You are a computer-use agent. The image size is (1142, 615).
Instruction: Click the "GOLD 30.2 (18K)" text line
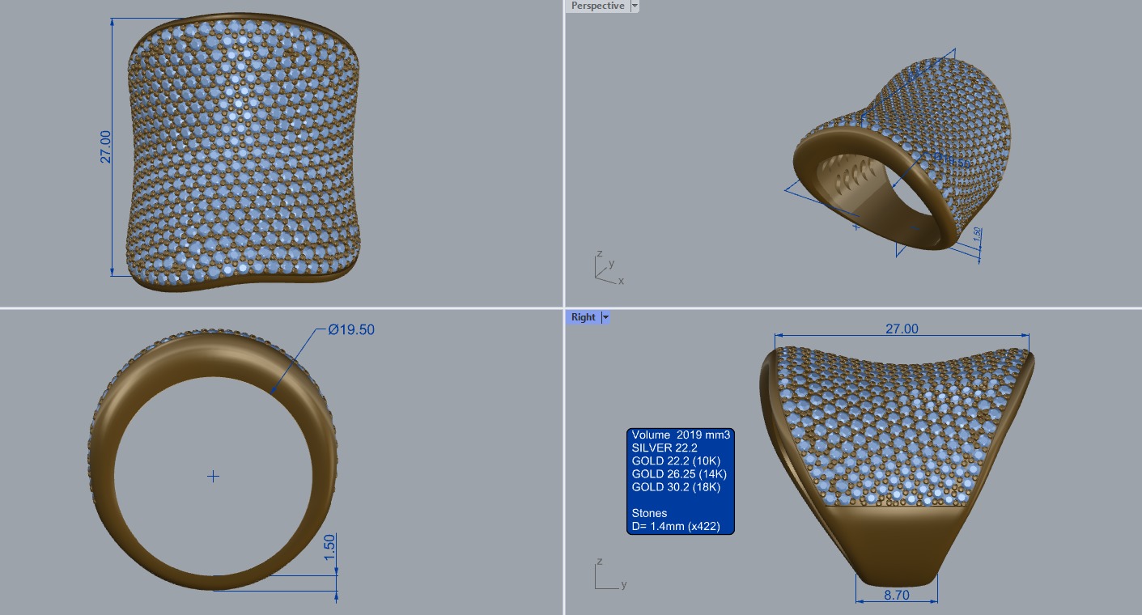[676, 487]
